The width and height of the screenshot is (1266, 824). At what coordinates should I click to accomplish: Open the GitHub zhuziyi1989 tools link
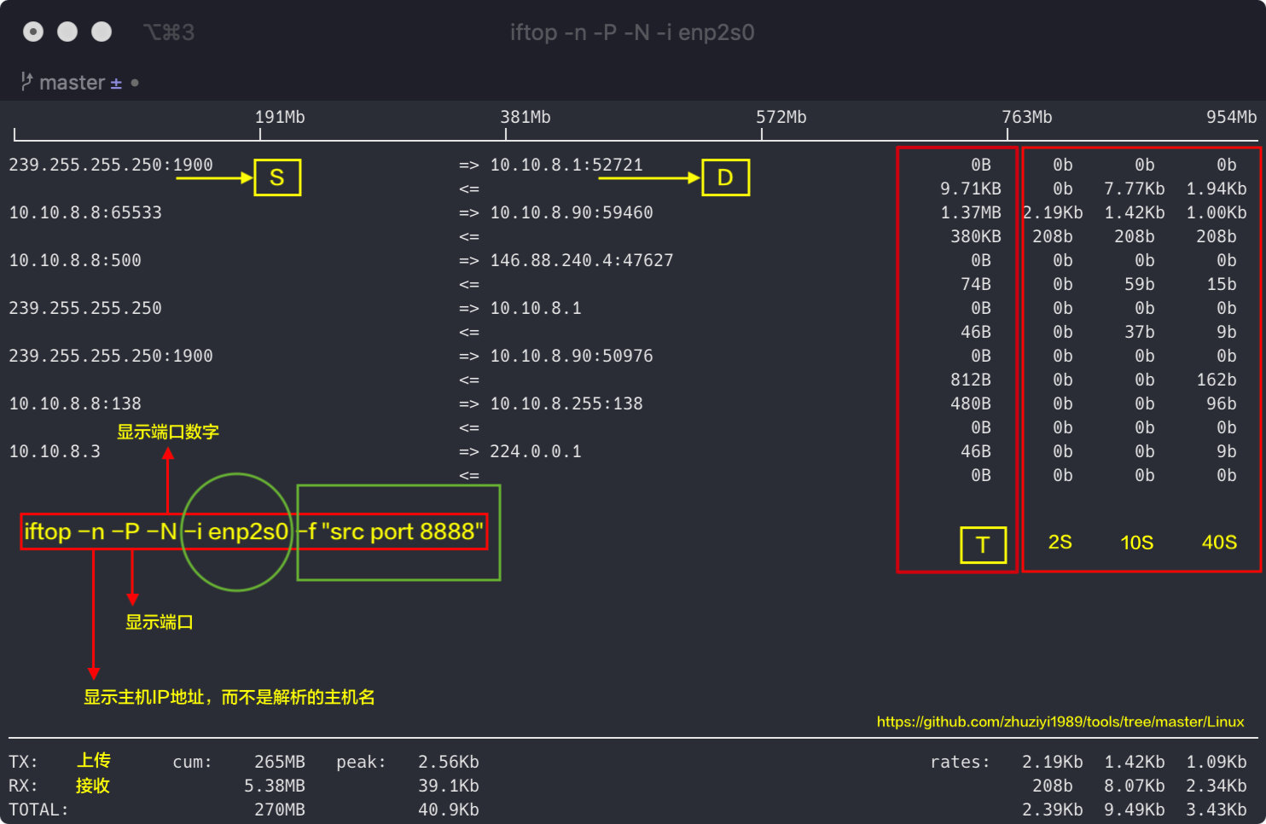(x=1060, y=722)
